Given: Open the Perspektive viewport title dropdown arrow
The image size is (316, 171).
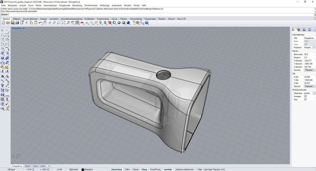Looking at the screenshot, I should (x=24, y=28).
